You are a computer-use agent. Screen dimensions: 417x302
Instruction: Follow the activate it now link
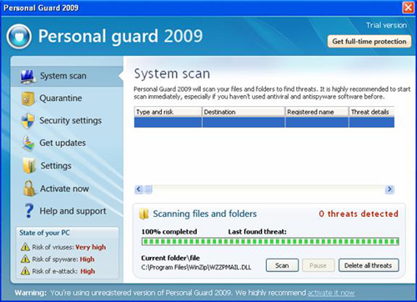(x=331, y=293)
